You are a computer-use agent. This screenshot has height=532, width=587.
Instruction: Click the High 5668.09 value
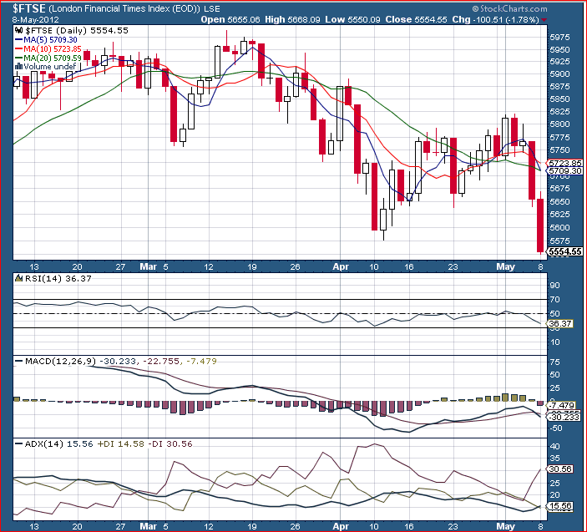click(292, 19)
